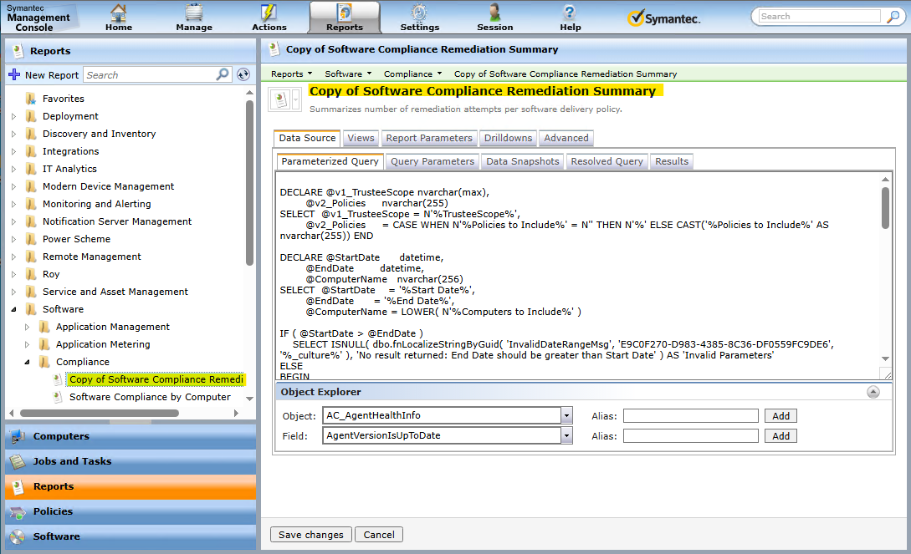Click the Session user icon

point(494,13)
